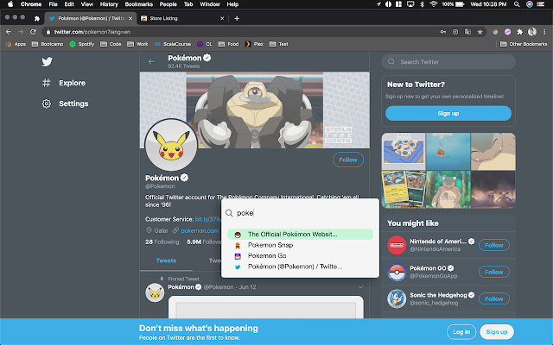Click Log in on bottom banner
This screenshot has width=553, height=345.
pos(461,331)
